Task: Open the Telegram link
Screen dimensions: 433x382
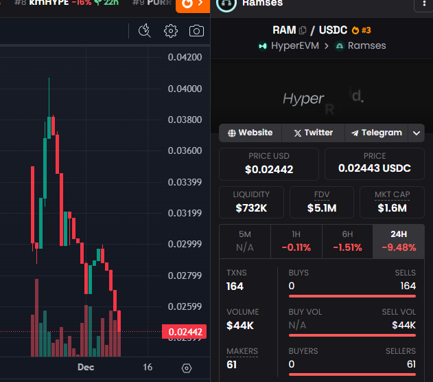Action: coord(377,133)
